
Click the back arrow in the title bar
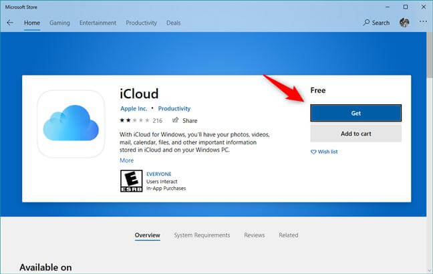10,23
